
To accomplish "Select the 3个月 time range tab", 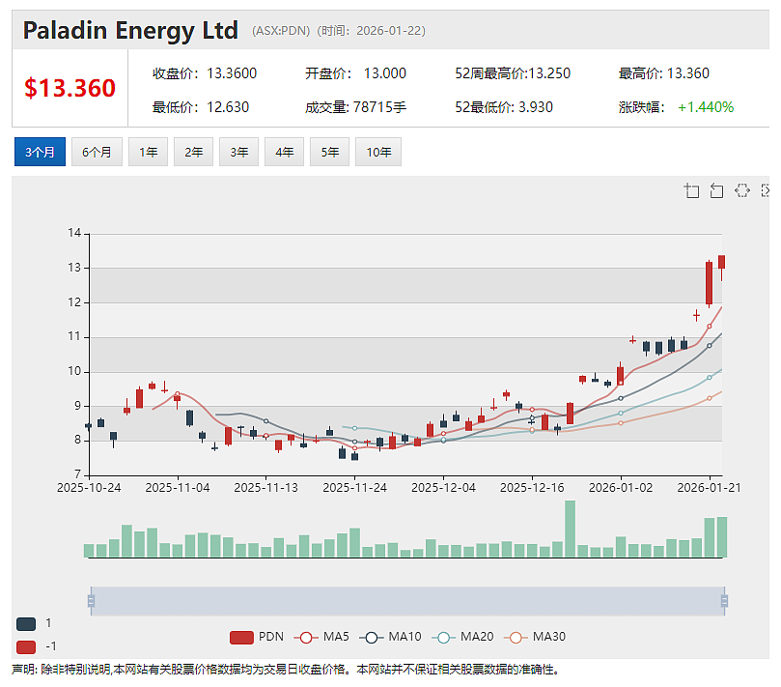I will 40,152.
